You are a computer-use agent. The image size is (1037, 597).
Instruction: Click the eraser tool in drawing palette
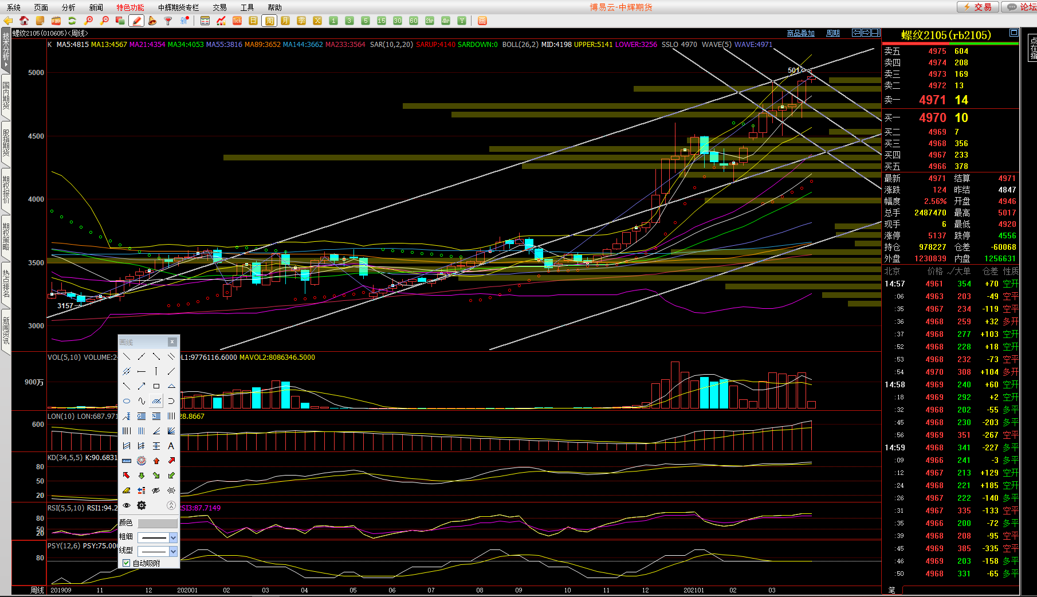pyautogui.click(x=127, y=490)
